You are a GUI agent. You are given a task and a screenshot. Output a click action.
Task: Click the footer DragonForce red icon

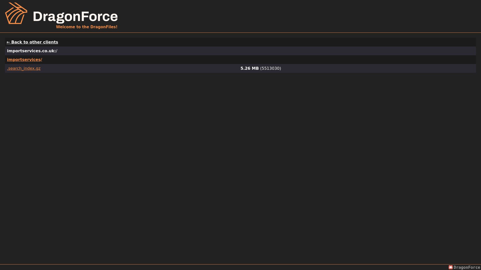[x=451, y=267]
